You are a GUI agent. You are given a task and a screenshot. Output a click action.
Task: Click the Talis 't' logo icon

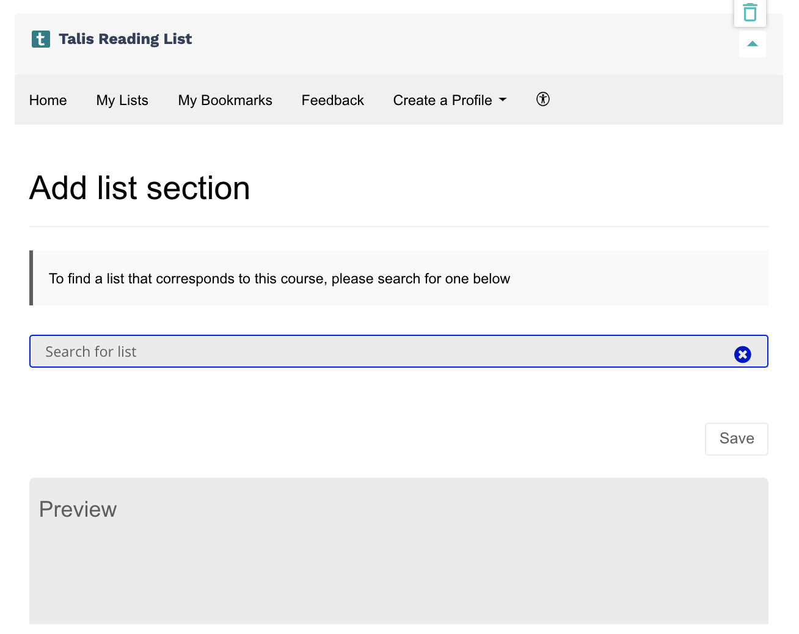click(41, 39)
